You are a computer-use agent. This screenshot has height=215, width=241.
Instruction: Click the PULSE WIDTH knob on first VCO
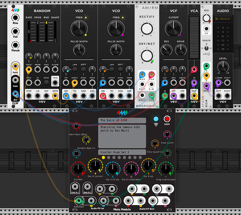pyautogui.click(x=79, y=50)
